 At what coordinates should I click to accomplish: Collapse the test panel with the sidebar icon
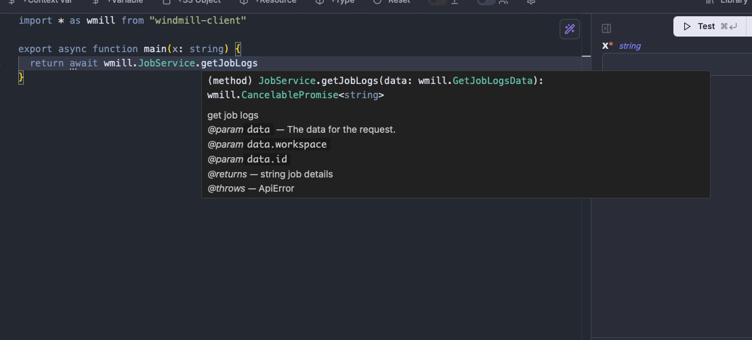click(x=606, y=28)
